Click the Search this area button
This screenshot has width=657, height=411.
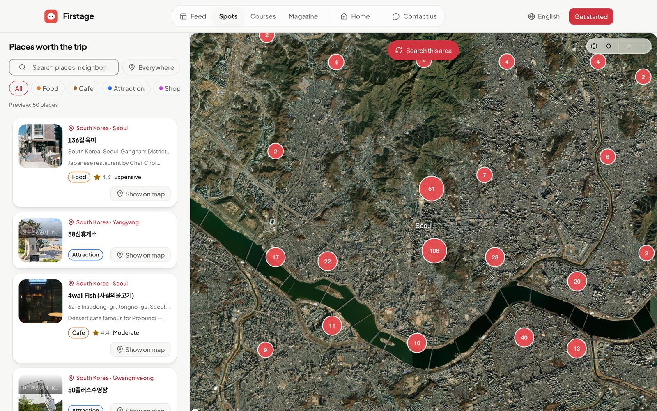coord(423,51)
